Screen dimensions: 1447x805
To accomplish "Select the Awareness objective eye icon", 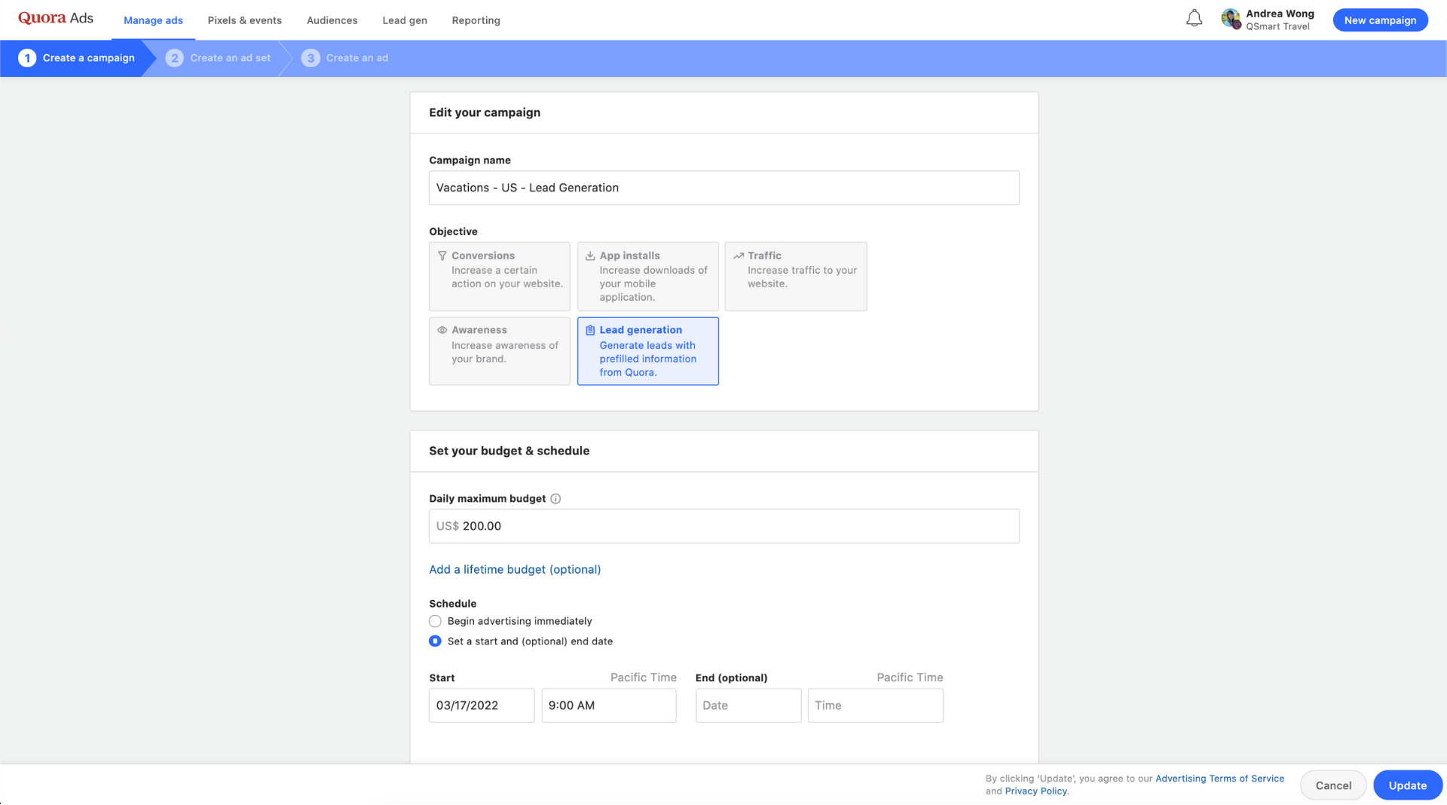I will pyautogui.click(x=442, y=330).
